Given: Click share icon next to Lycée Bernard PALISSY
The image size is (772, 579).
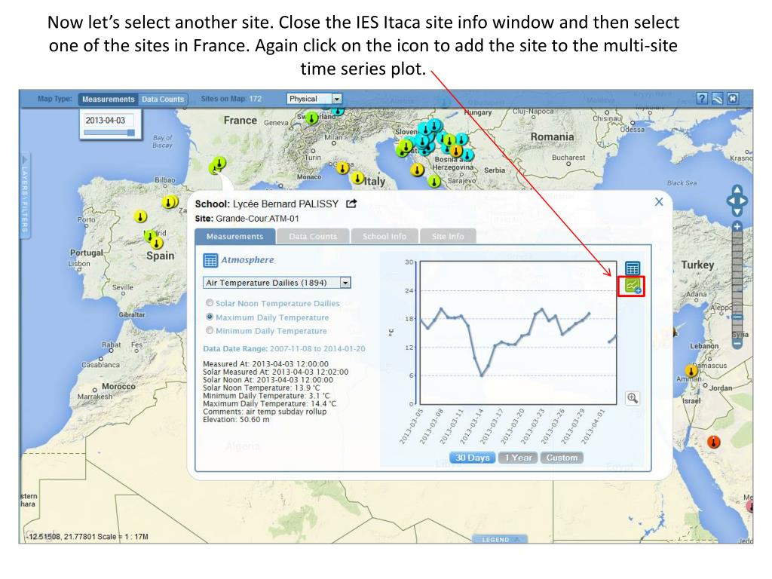Looking at the screenshot, I should point(351,204).
